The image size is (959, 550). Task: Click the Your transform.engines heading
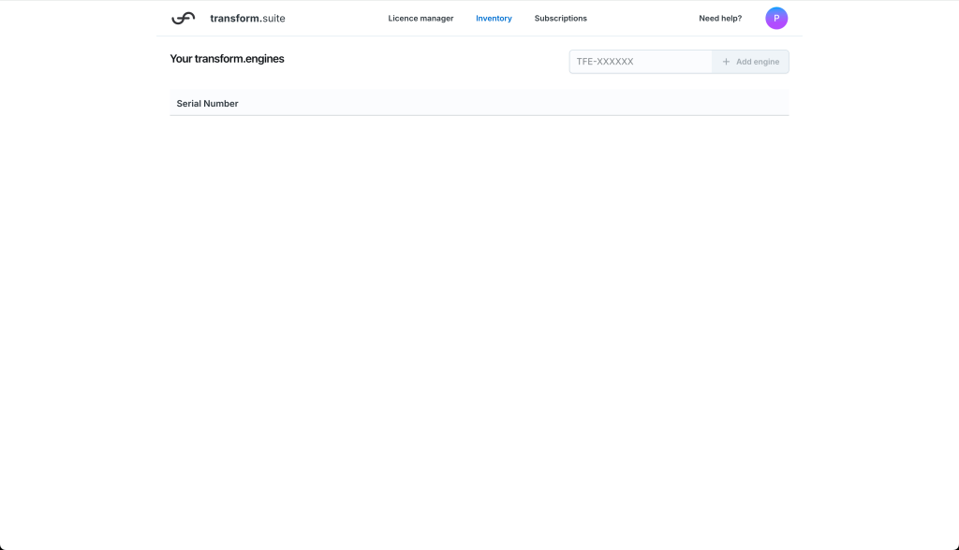point(227,59)
